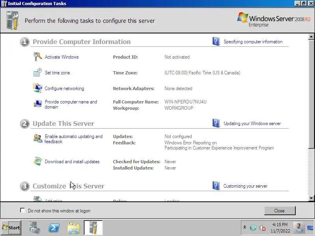The height and width of the screenshot is (236, 315).
Task: Click the scrollbar down arrow
Action: 311,198
